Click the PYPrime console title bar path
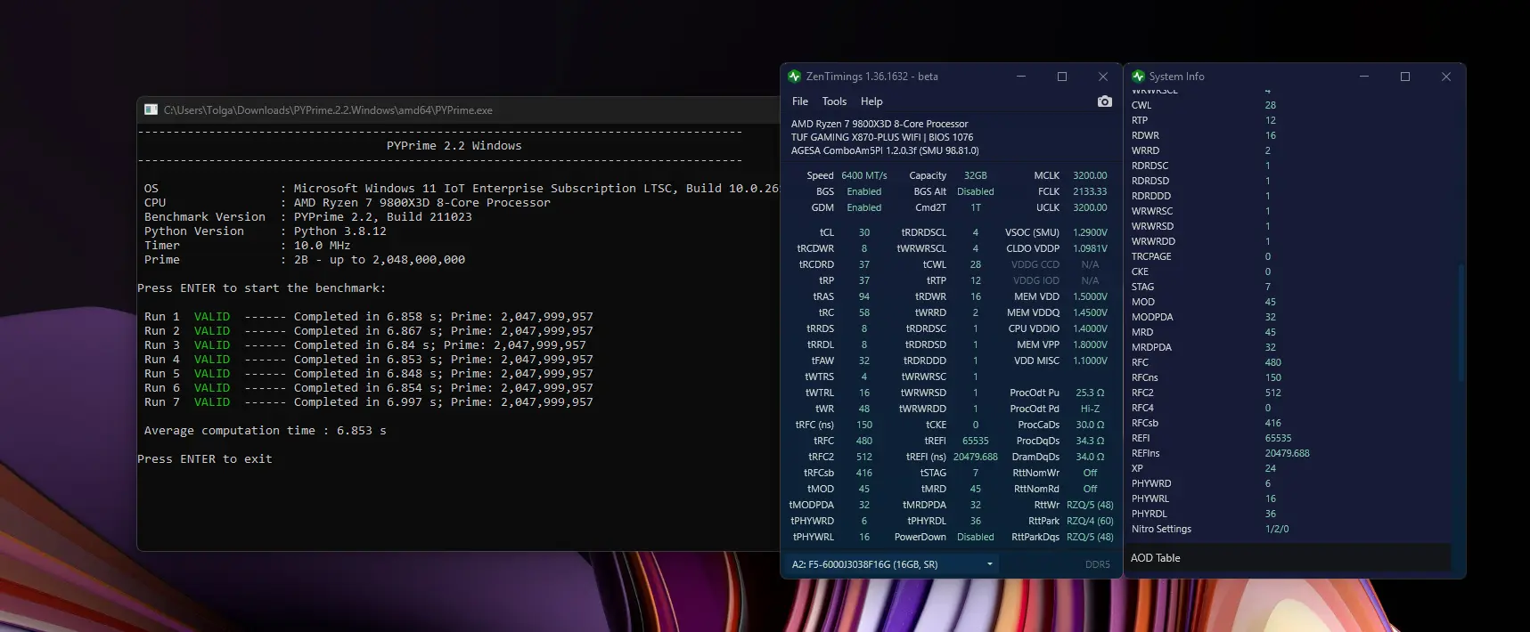The height and width of the screenshot is (632, 1530). [328, 110]
